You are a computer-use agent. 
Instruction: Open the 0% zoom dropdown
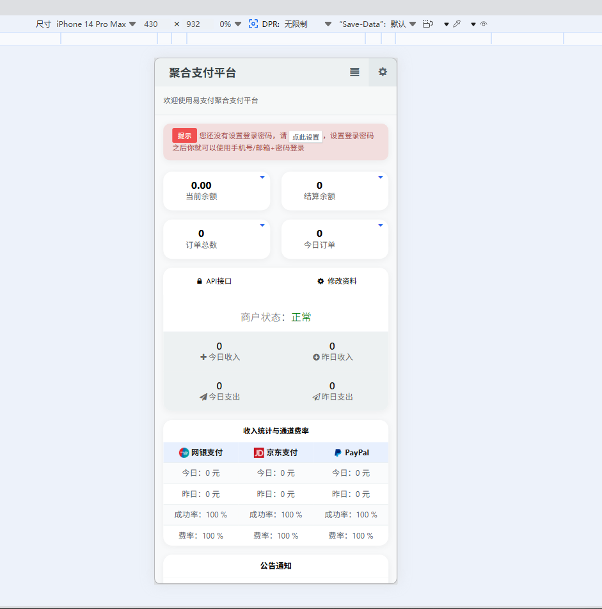coord(230,24)
